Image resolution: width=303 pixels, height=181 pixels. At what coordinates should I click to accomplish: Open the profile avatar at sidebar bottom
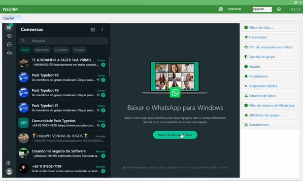point(9,172)
